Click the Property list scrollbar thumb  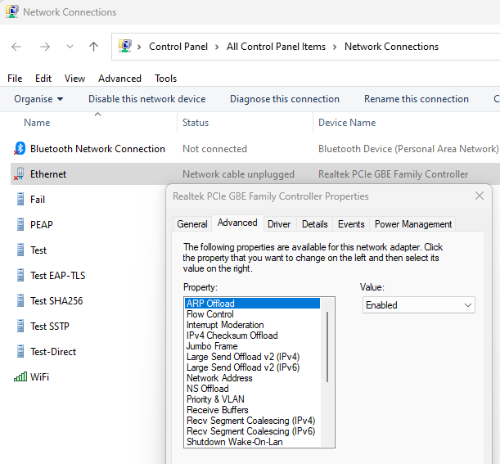pyautogui.click(x=327, y=347)
